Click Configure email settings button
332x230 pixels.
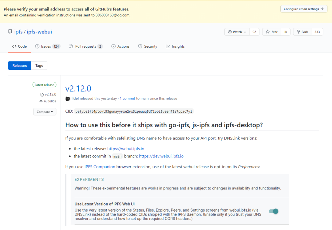click(x=303, y=9)
